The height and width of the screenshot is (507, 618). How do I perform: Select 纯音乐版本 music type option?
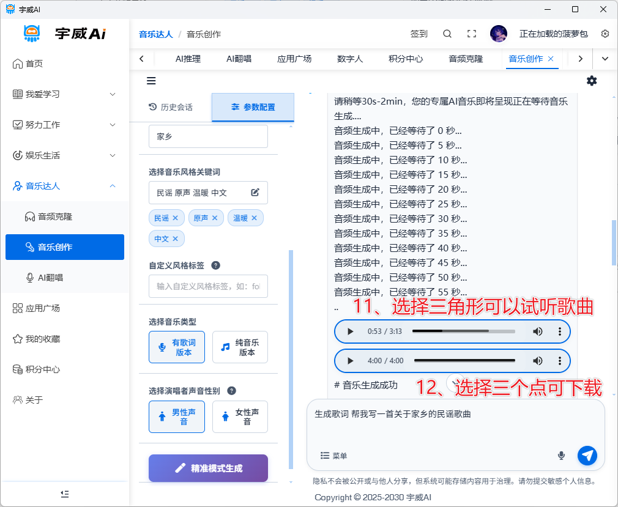point(240,347)
